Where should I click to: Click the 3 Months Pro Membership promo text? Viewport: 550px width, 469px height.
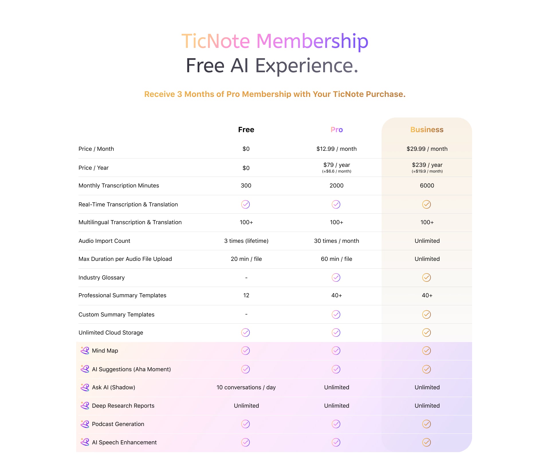pos(275,94)
